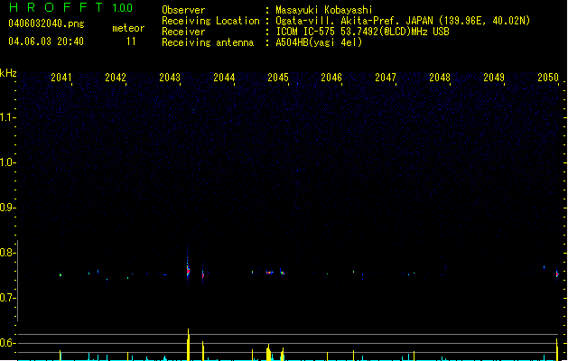
Task: Click time axis marker 2046
Action: [x=331, y=78]
